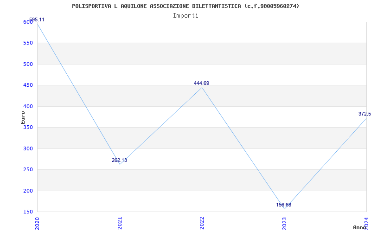Click the Importi chart subtitle
This screenshot has height=232, width=371.
point(185,16)
